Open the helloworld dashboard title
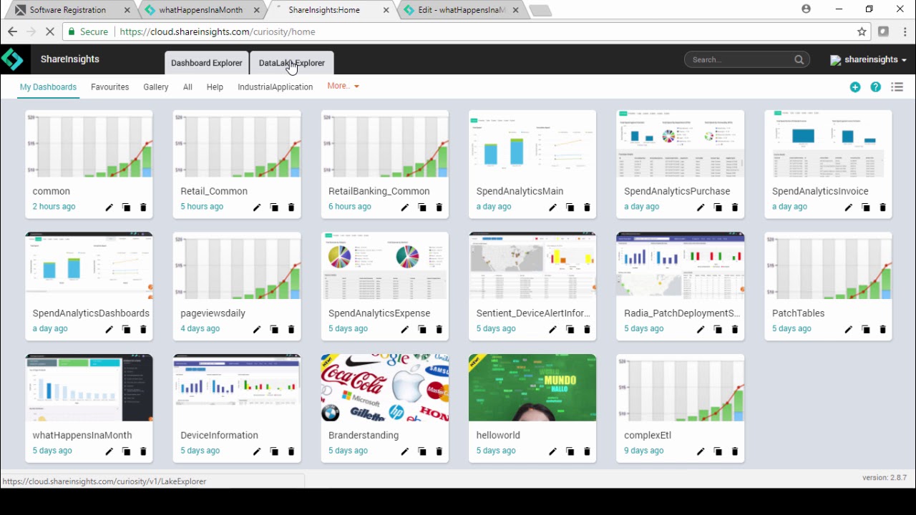 tap(498, 435)
